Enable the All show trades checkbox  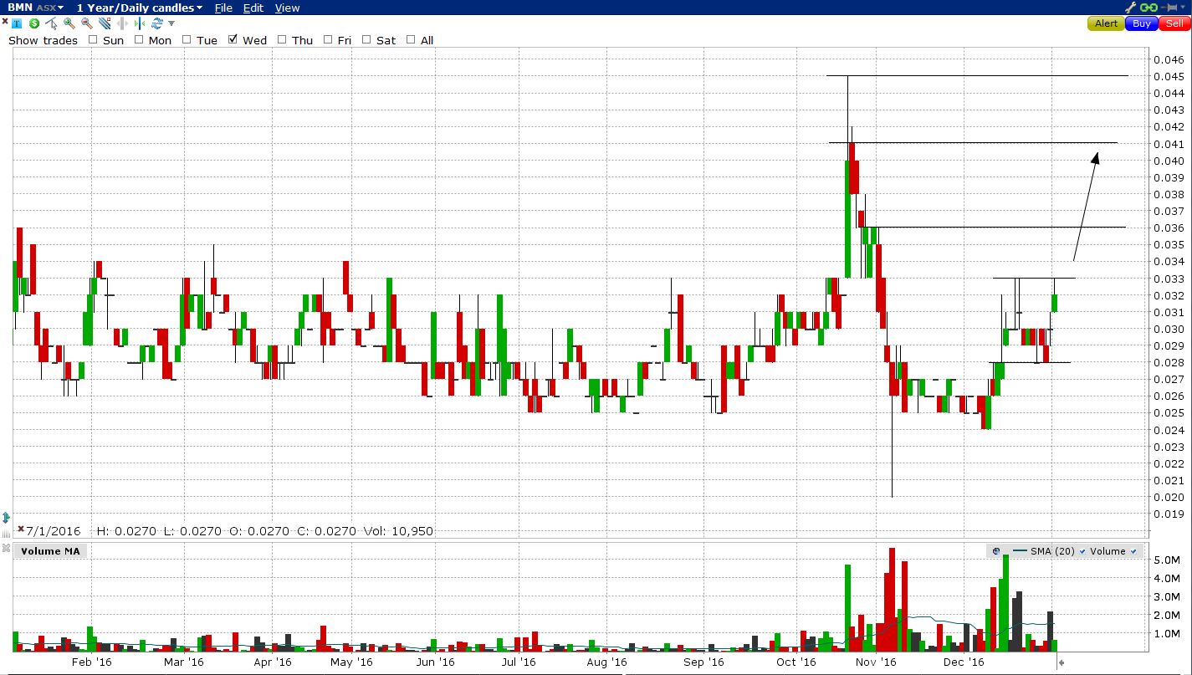(x=411, y=39)
